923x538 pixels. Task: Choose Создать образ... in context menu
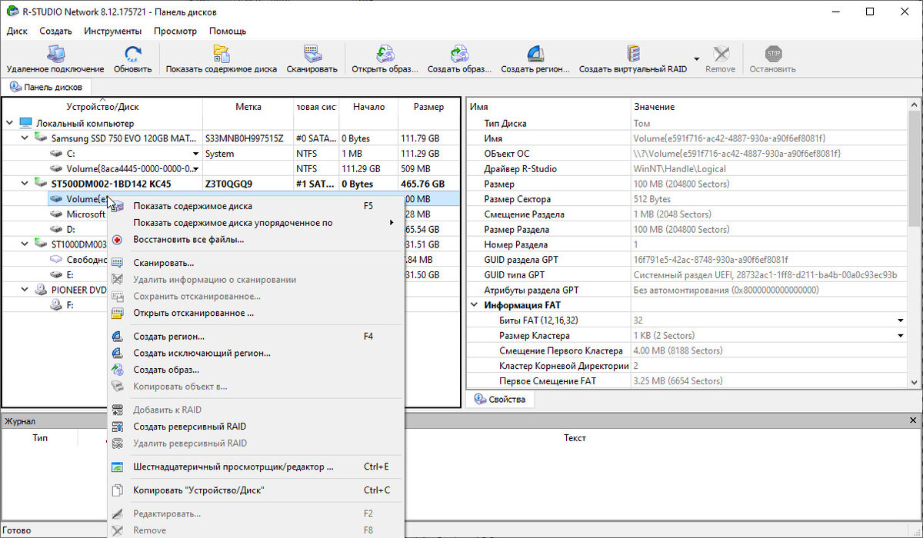point(255,370)
